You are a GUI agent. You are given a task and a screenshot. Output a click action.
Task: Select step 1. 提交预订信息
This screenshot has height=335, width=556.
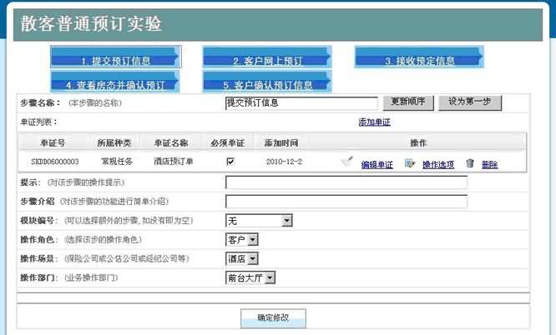pyautogui.click(x=115, y=60)
